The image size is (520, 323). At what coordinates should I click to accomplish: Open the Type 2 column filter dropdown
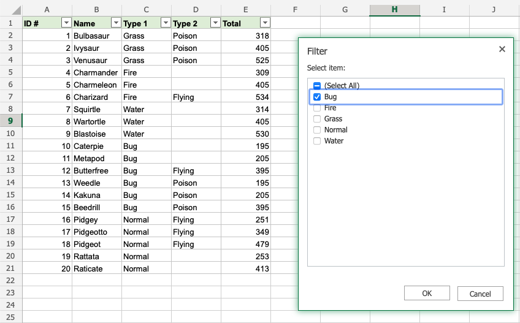point(215,23)
